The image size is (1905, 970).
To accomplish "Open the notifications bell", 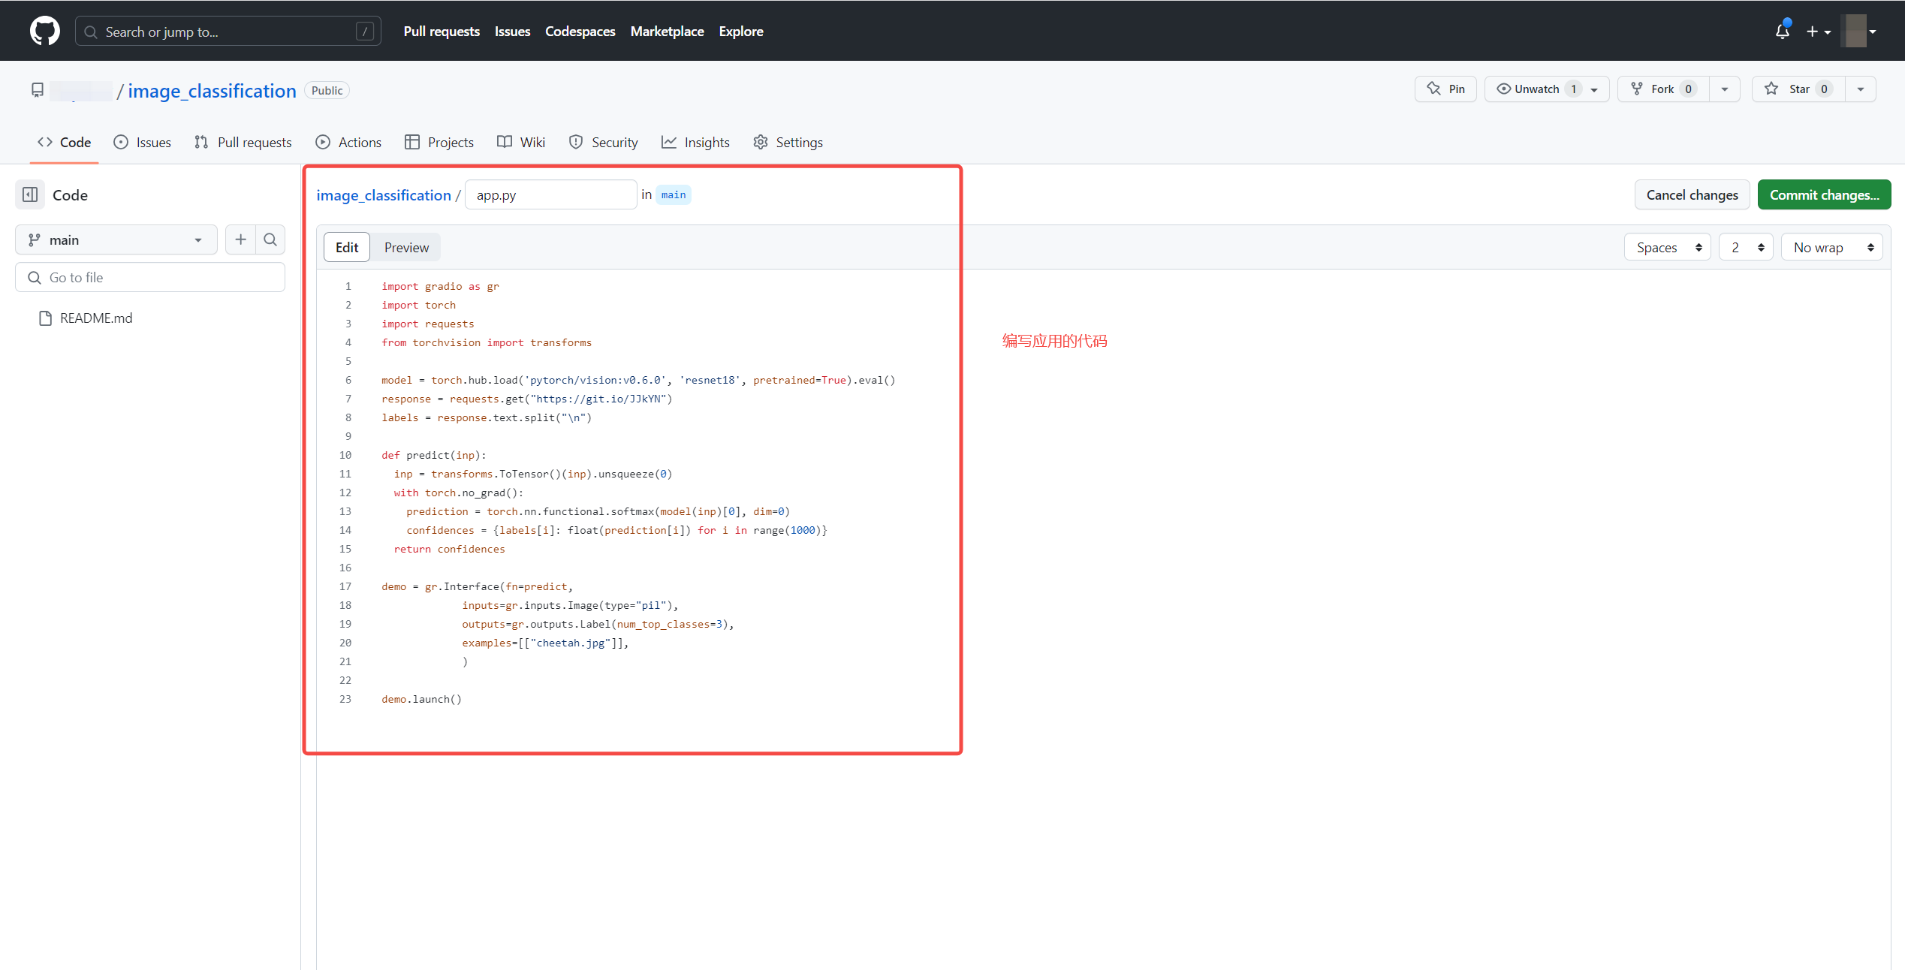I will point(1782,32).
